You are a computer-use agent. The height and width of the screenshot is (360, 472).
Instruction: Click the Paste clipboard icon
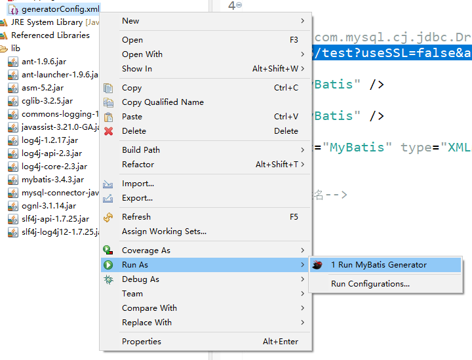[x=109, y=117]
